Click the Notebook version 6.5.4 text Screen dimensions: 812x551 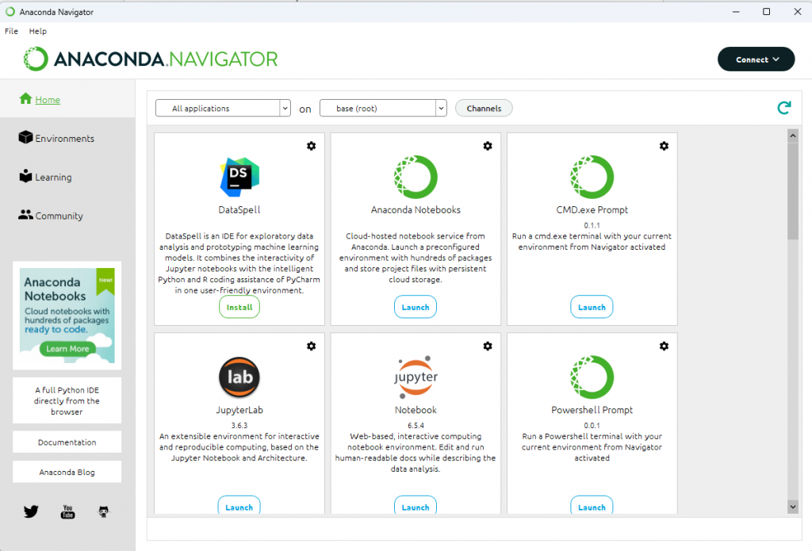coord(416,425)
